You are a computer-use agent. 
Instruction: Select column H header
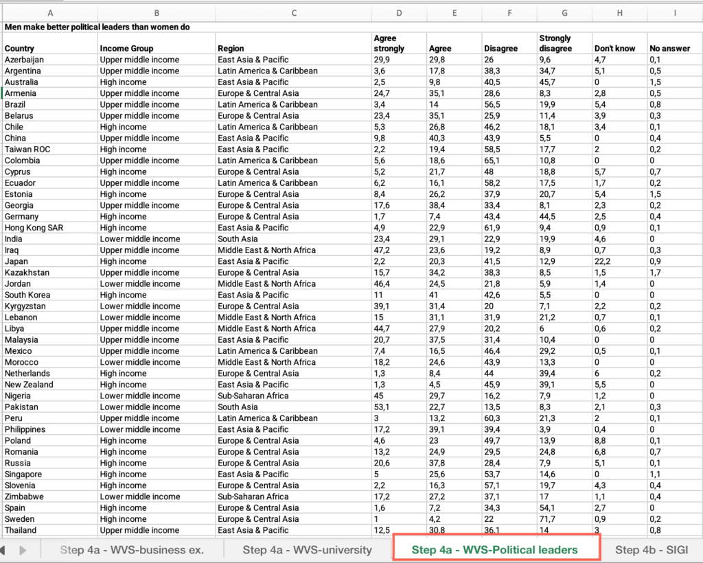pyautogui.click(x=620, y=13)
